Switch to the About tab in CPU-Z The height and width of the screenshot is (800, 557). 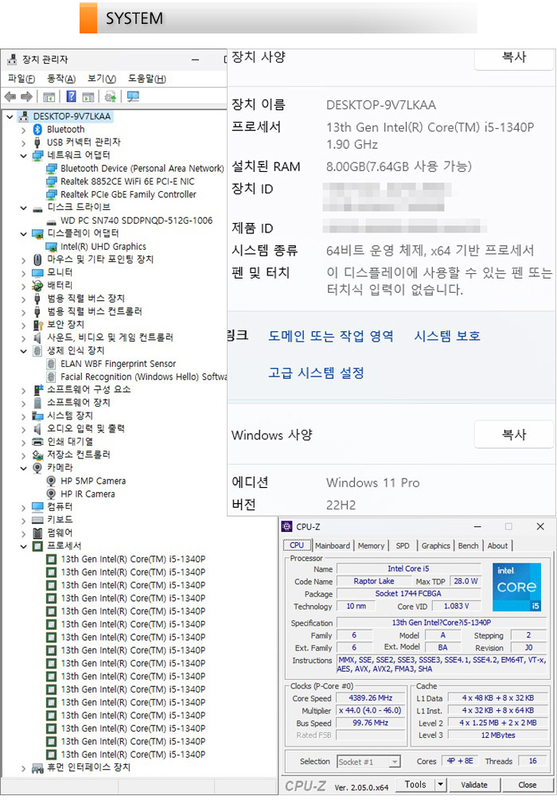tap(497, 545)
